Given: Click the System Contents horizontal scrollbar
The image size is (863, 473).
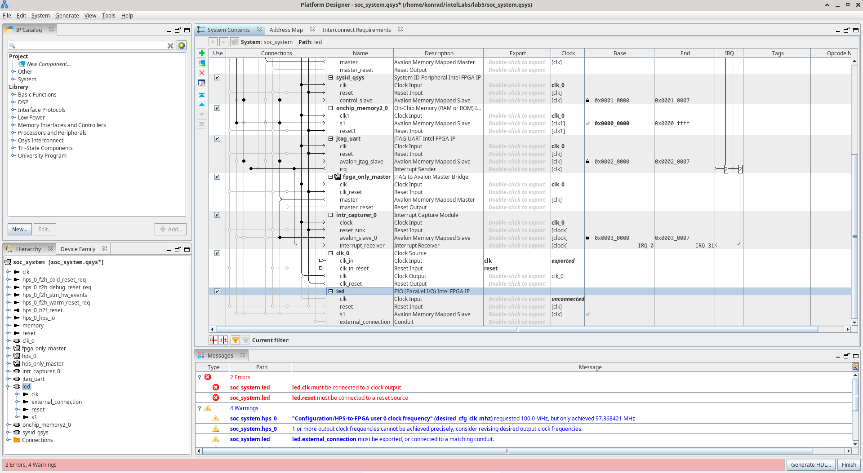Looking at the screenshot, I should pyautogui.click(x=517, y=330).
